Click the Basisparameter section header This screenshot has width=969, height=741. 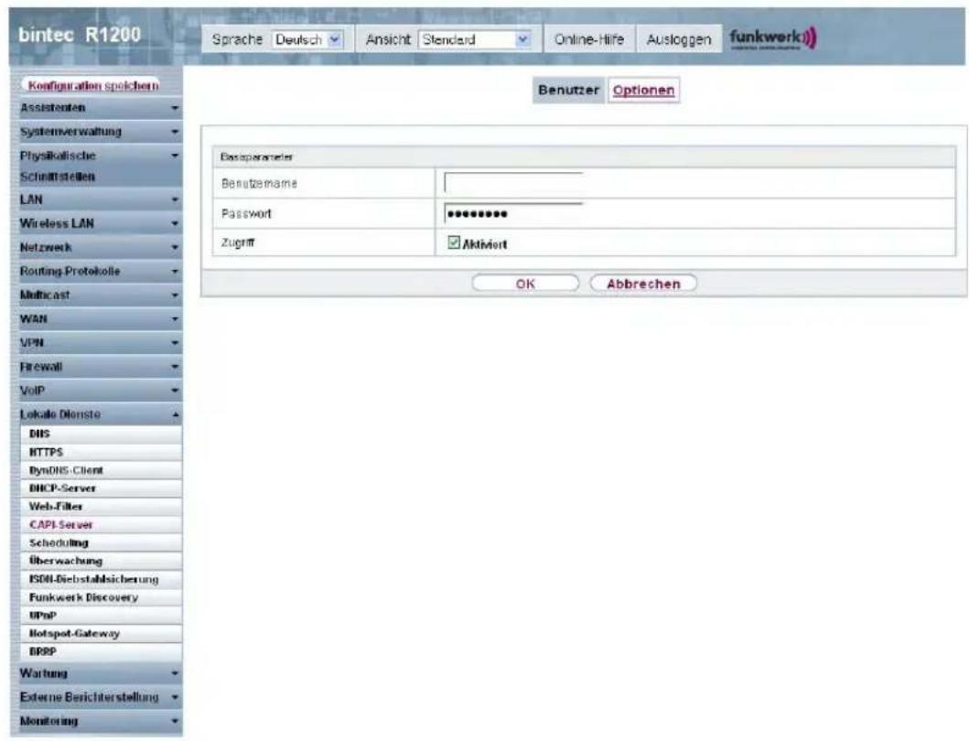(584, 157)
